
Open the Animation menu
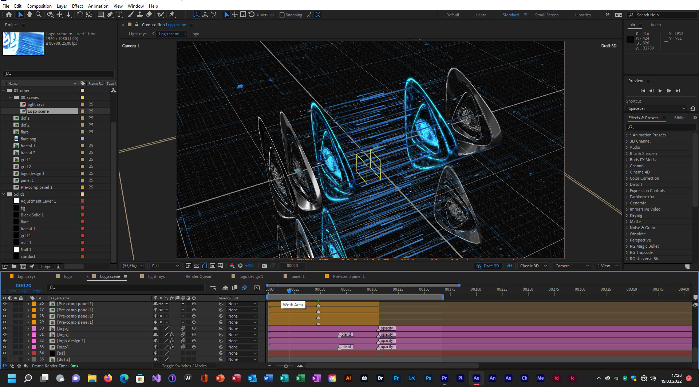pos(98,6)
